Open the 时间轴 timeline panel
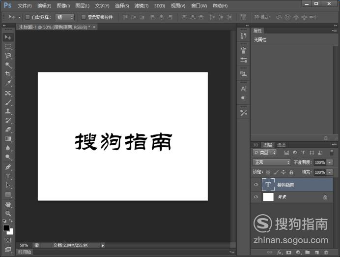Screen dimensions: 340x257 coord(25,252)
